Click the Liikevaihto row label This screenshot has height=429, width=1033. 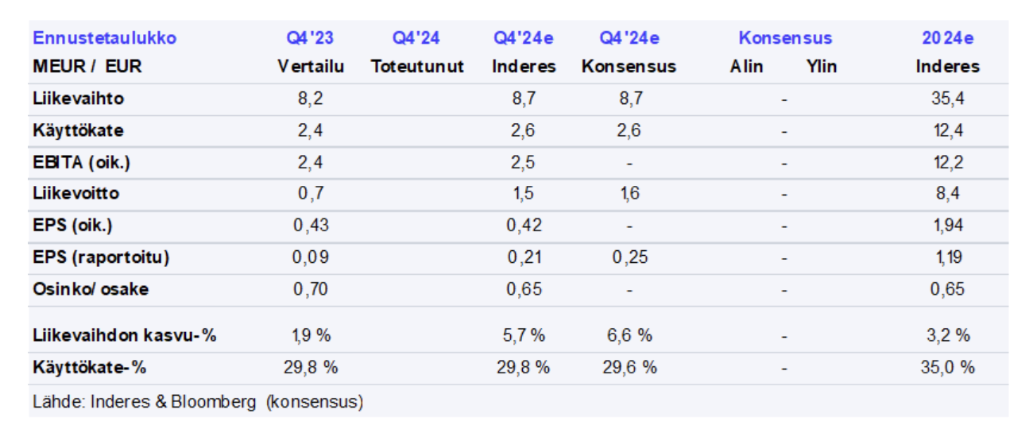point(78,99)
